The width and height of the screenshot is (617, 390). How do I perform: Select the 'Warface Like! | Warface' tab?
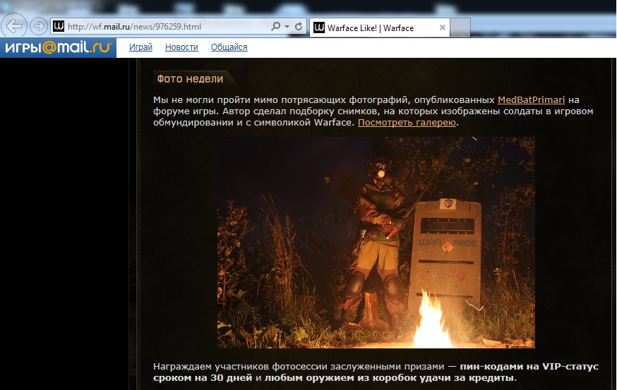(x=380, y=28)
